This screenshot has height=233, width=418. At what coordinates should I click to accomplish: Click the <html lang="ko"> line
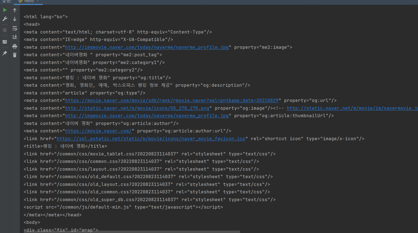[46, 17]
